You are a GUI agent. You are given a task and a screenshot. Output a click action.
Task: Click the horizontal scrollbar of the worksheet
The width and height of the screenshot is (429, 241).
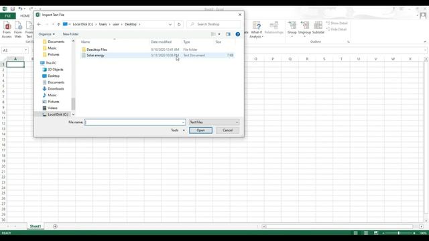(x=339, y=226)
